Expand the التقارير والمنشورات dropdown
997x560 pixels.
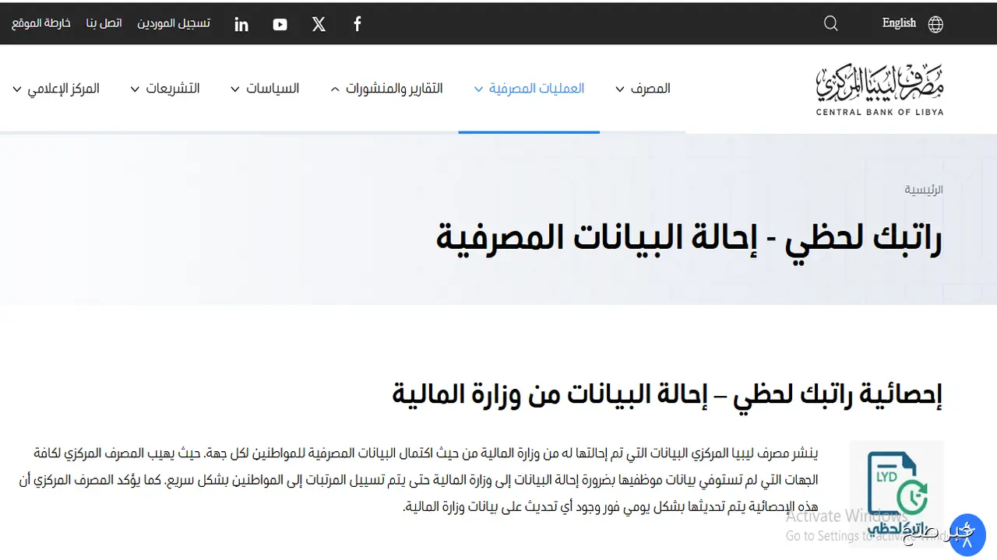tap(387, 88)
